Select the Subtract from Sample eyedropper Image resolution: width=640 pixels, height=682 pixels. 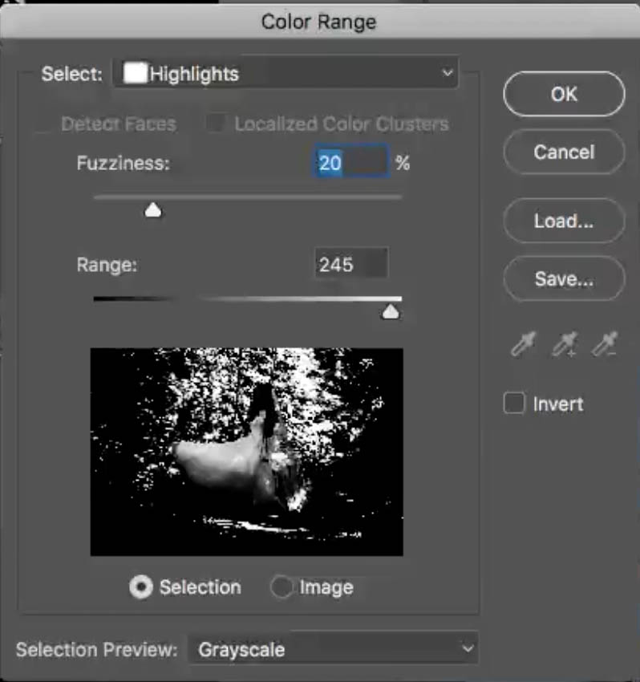[604, 345]
